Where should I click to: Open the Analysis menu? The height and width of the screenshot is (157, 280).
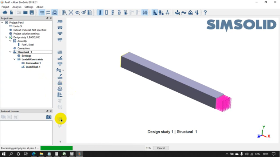(x=17, y=7)
